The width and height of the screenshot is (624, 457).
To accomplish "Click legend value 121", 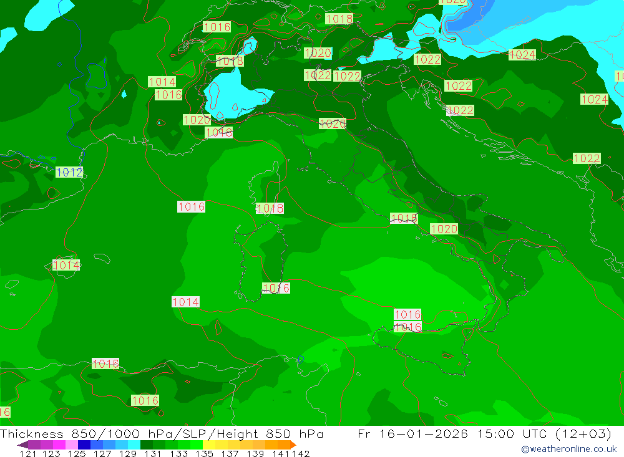I will pyautogui.click(x=28, y=454).
